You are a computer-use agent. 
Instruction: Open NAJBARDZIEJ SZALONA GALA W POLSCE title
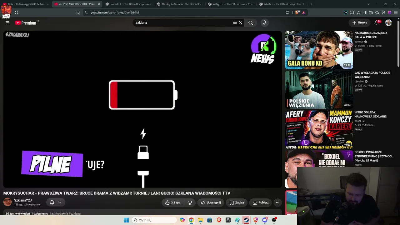click(x=371, y=35)
